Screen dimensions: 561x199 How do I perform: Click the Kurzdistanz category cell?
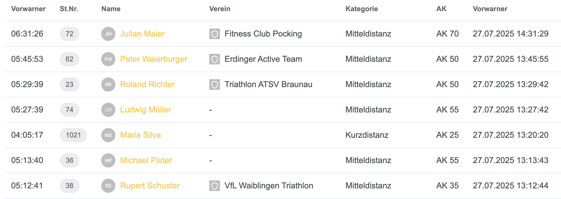click(x=367, y=135)
